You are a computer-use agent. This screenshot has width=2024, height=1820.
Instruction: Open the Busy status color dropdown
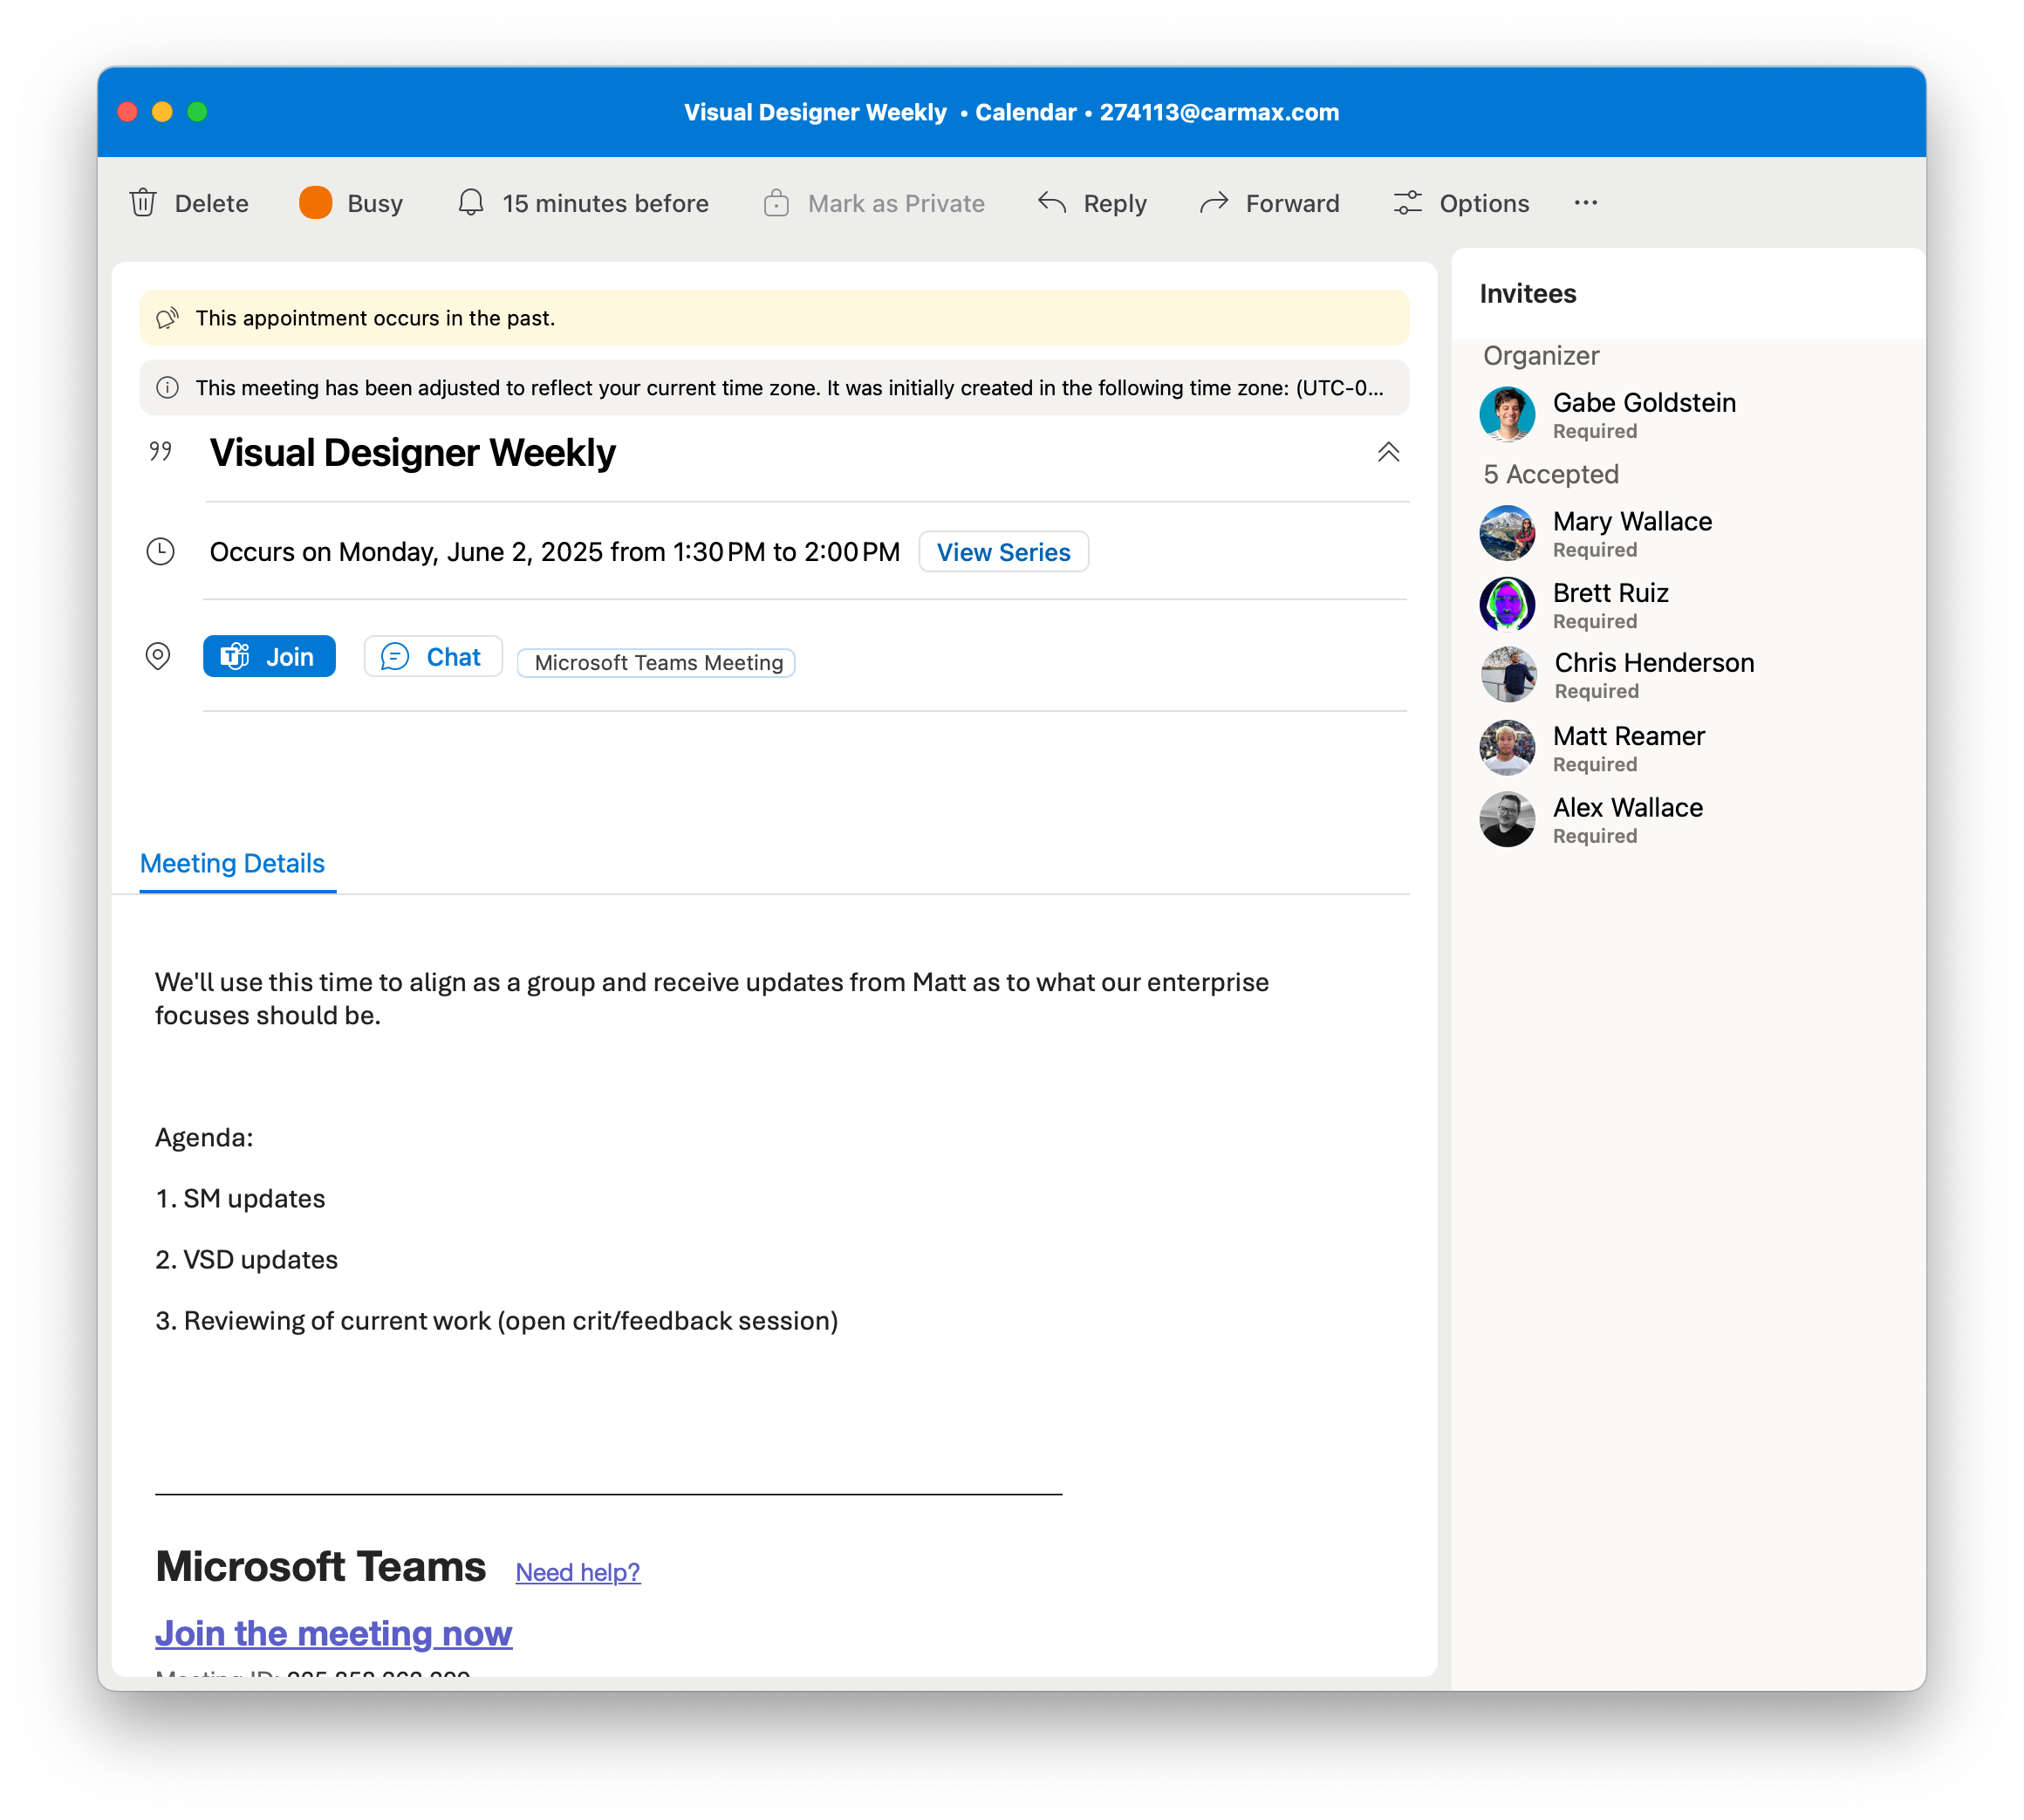pos(316,203)
